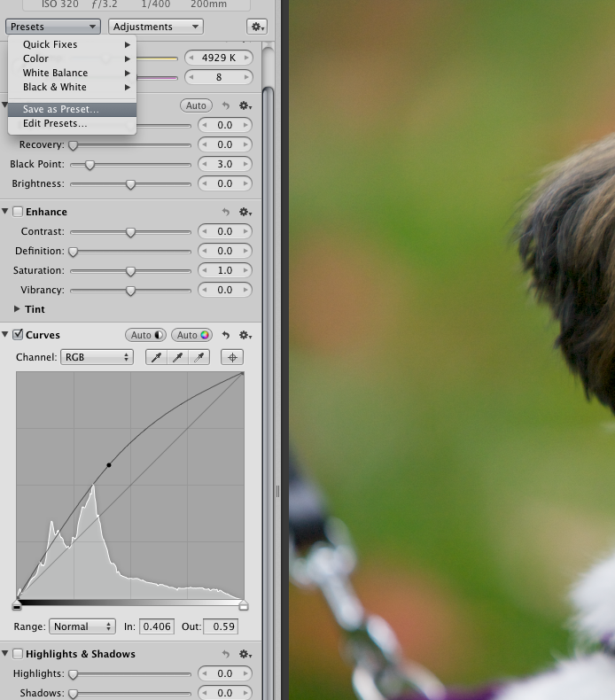The width and height of the screenshot is (615, 700).
Task: Click the Shadows slider handle
Action: point(73,694)
